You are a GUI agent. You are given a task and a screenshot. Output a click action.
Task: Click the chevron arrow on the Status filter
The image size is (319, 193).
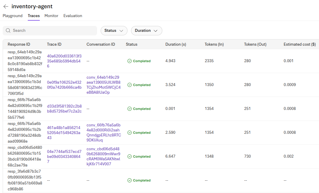pyautogui.click(x=122, y=30)
